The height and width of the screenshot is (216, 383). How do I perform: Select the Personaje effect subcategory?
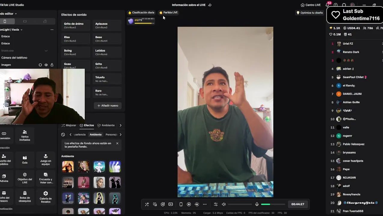click(111, 135)
